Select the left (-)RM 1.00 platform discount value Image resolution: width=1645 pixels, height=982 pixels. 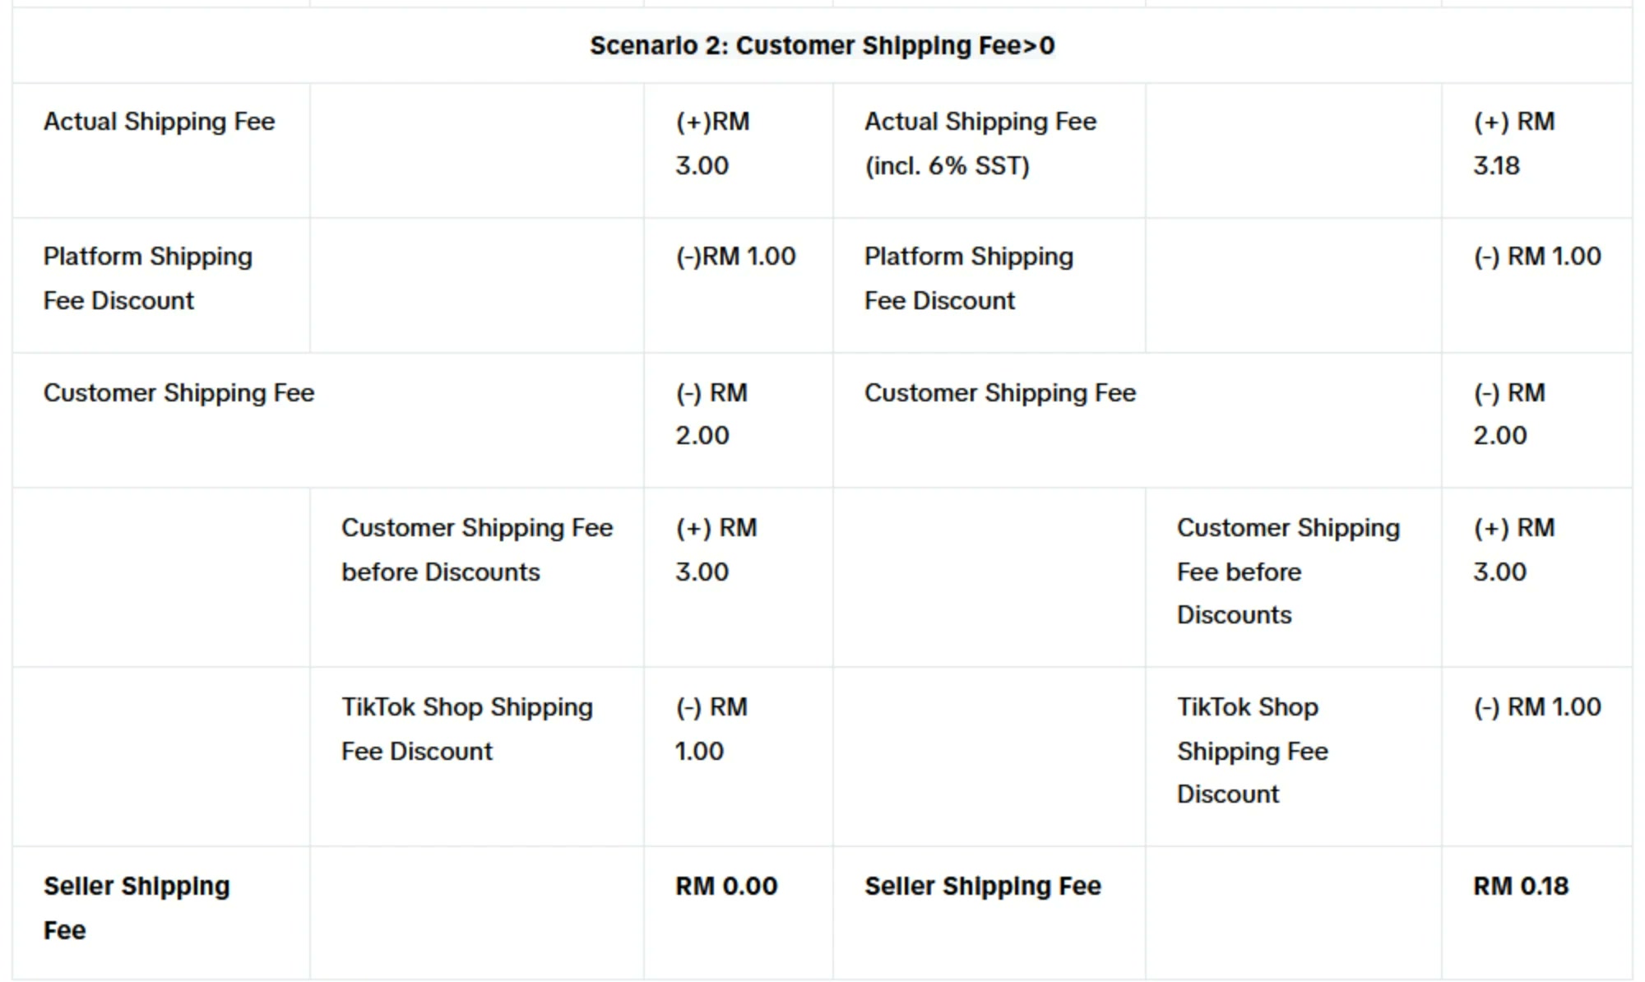tap(736, 257)
